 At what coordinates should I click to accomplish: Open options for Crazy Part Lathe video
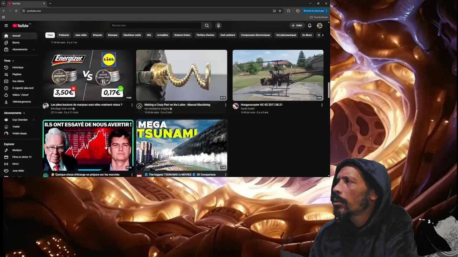pyautogui.click(x=225, y=105)
